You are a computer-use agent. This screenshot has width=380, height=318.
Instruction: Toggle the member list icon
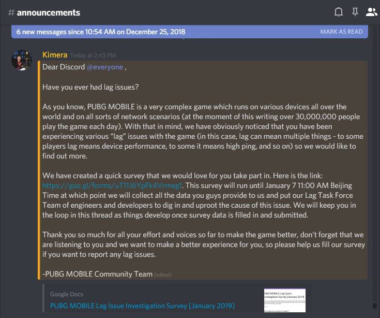point(371,12)
